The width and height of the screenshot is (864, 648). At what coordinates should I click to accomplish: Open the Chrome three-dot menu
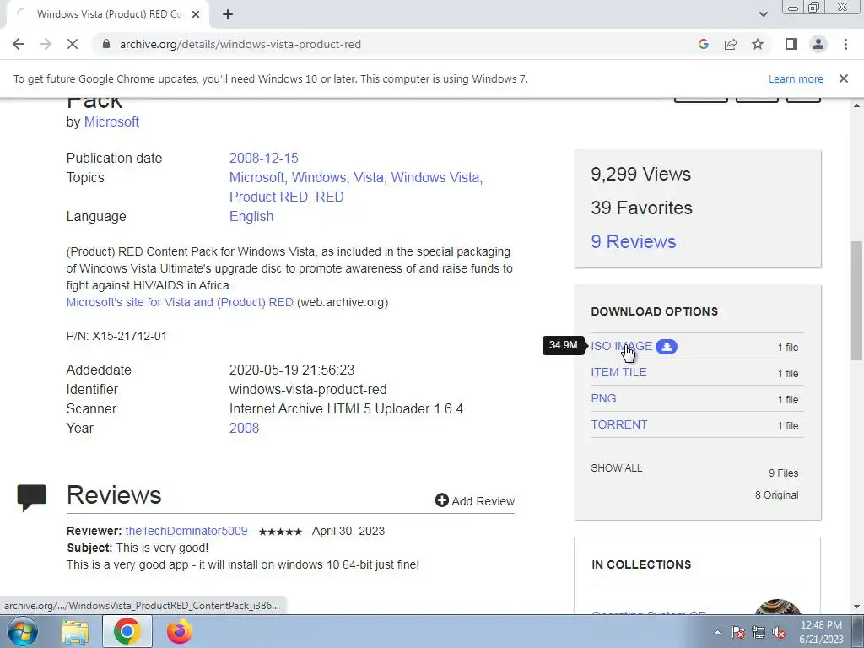[845, 44]
